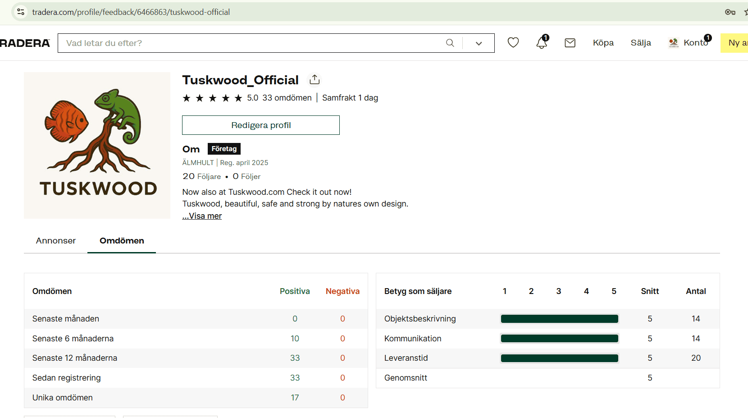This screenshot has height=418, width=748.
Task: Expand the search category dropdown arrow
Action: tap(479, 43)
